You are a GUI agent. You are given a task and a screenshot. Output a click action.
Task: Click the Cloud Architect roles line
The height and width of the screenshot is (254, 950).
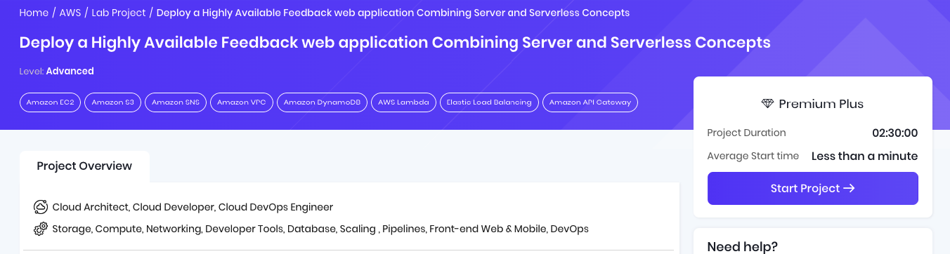pyautogui.click(x=193, y=207)
